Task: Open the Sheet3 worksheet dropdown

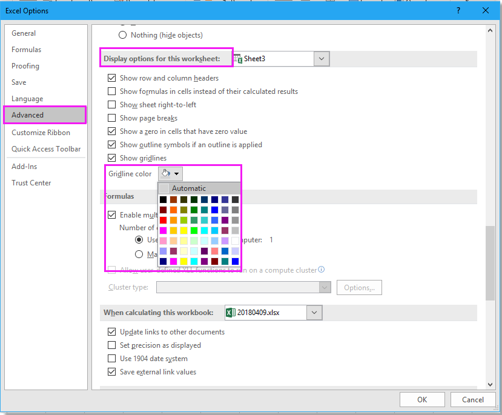Action: point(322,59)
